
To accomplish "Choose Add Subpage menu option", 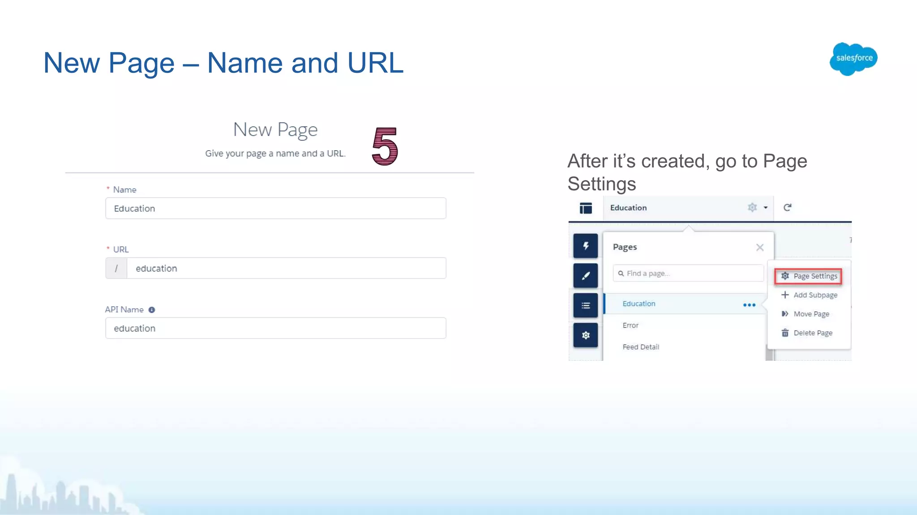I will pyautogui.click(x=809, y=295).
